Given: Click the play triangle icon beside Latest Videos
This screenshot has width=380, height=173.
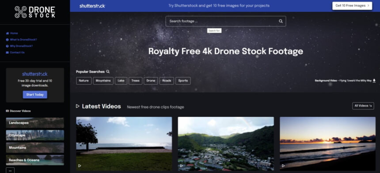Looking at the screenshot, I should tap(78, 106).
